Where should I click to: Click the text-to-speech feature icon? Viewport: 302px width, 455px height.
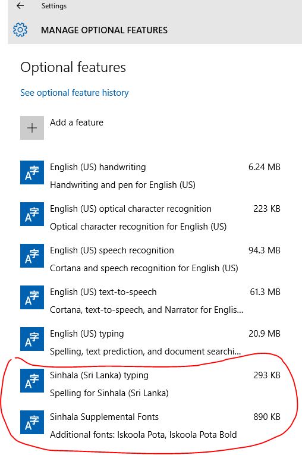32,297
